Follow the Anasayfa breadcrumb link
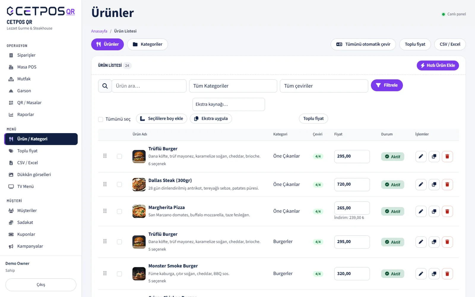Viewport: 475px width, 297px height. tap(99, 31)
